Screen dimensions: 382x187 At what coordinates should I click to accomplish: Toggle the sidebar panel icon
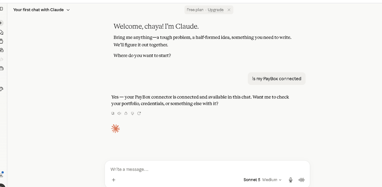[x=1, y=9]
